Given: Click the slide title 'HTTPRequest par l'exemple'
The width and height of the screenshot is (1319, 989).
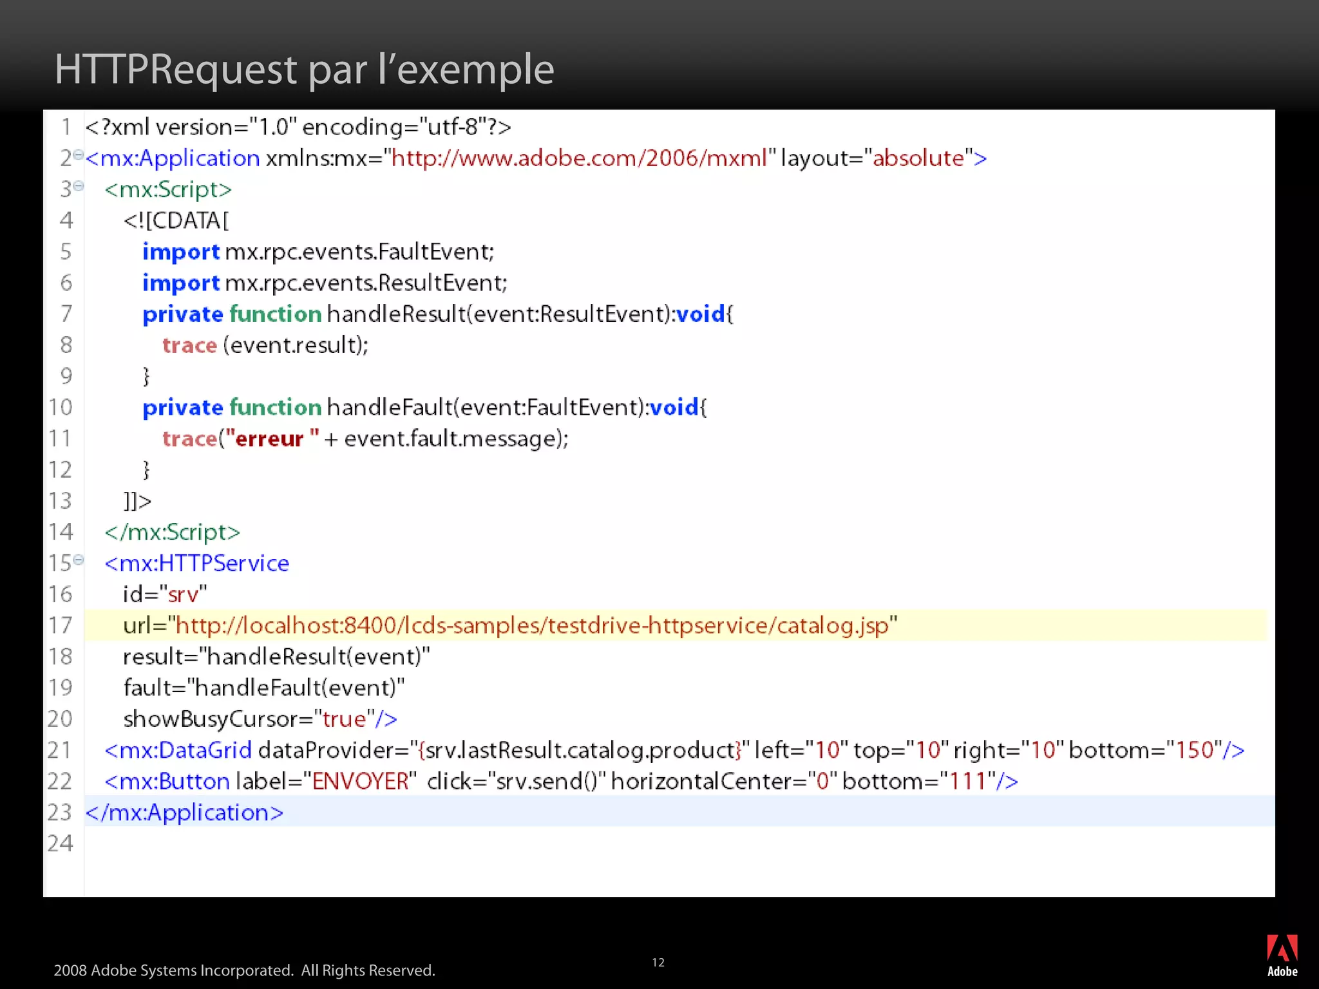Looking at the screenshot, I should point(304,69).
